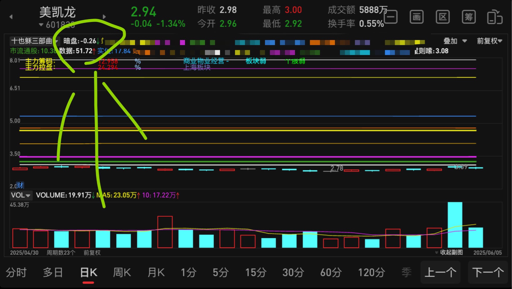Tap the 周期数23个 label

pyautogui.click(x=61, y=252)
